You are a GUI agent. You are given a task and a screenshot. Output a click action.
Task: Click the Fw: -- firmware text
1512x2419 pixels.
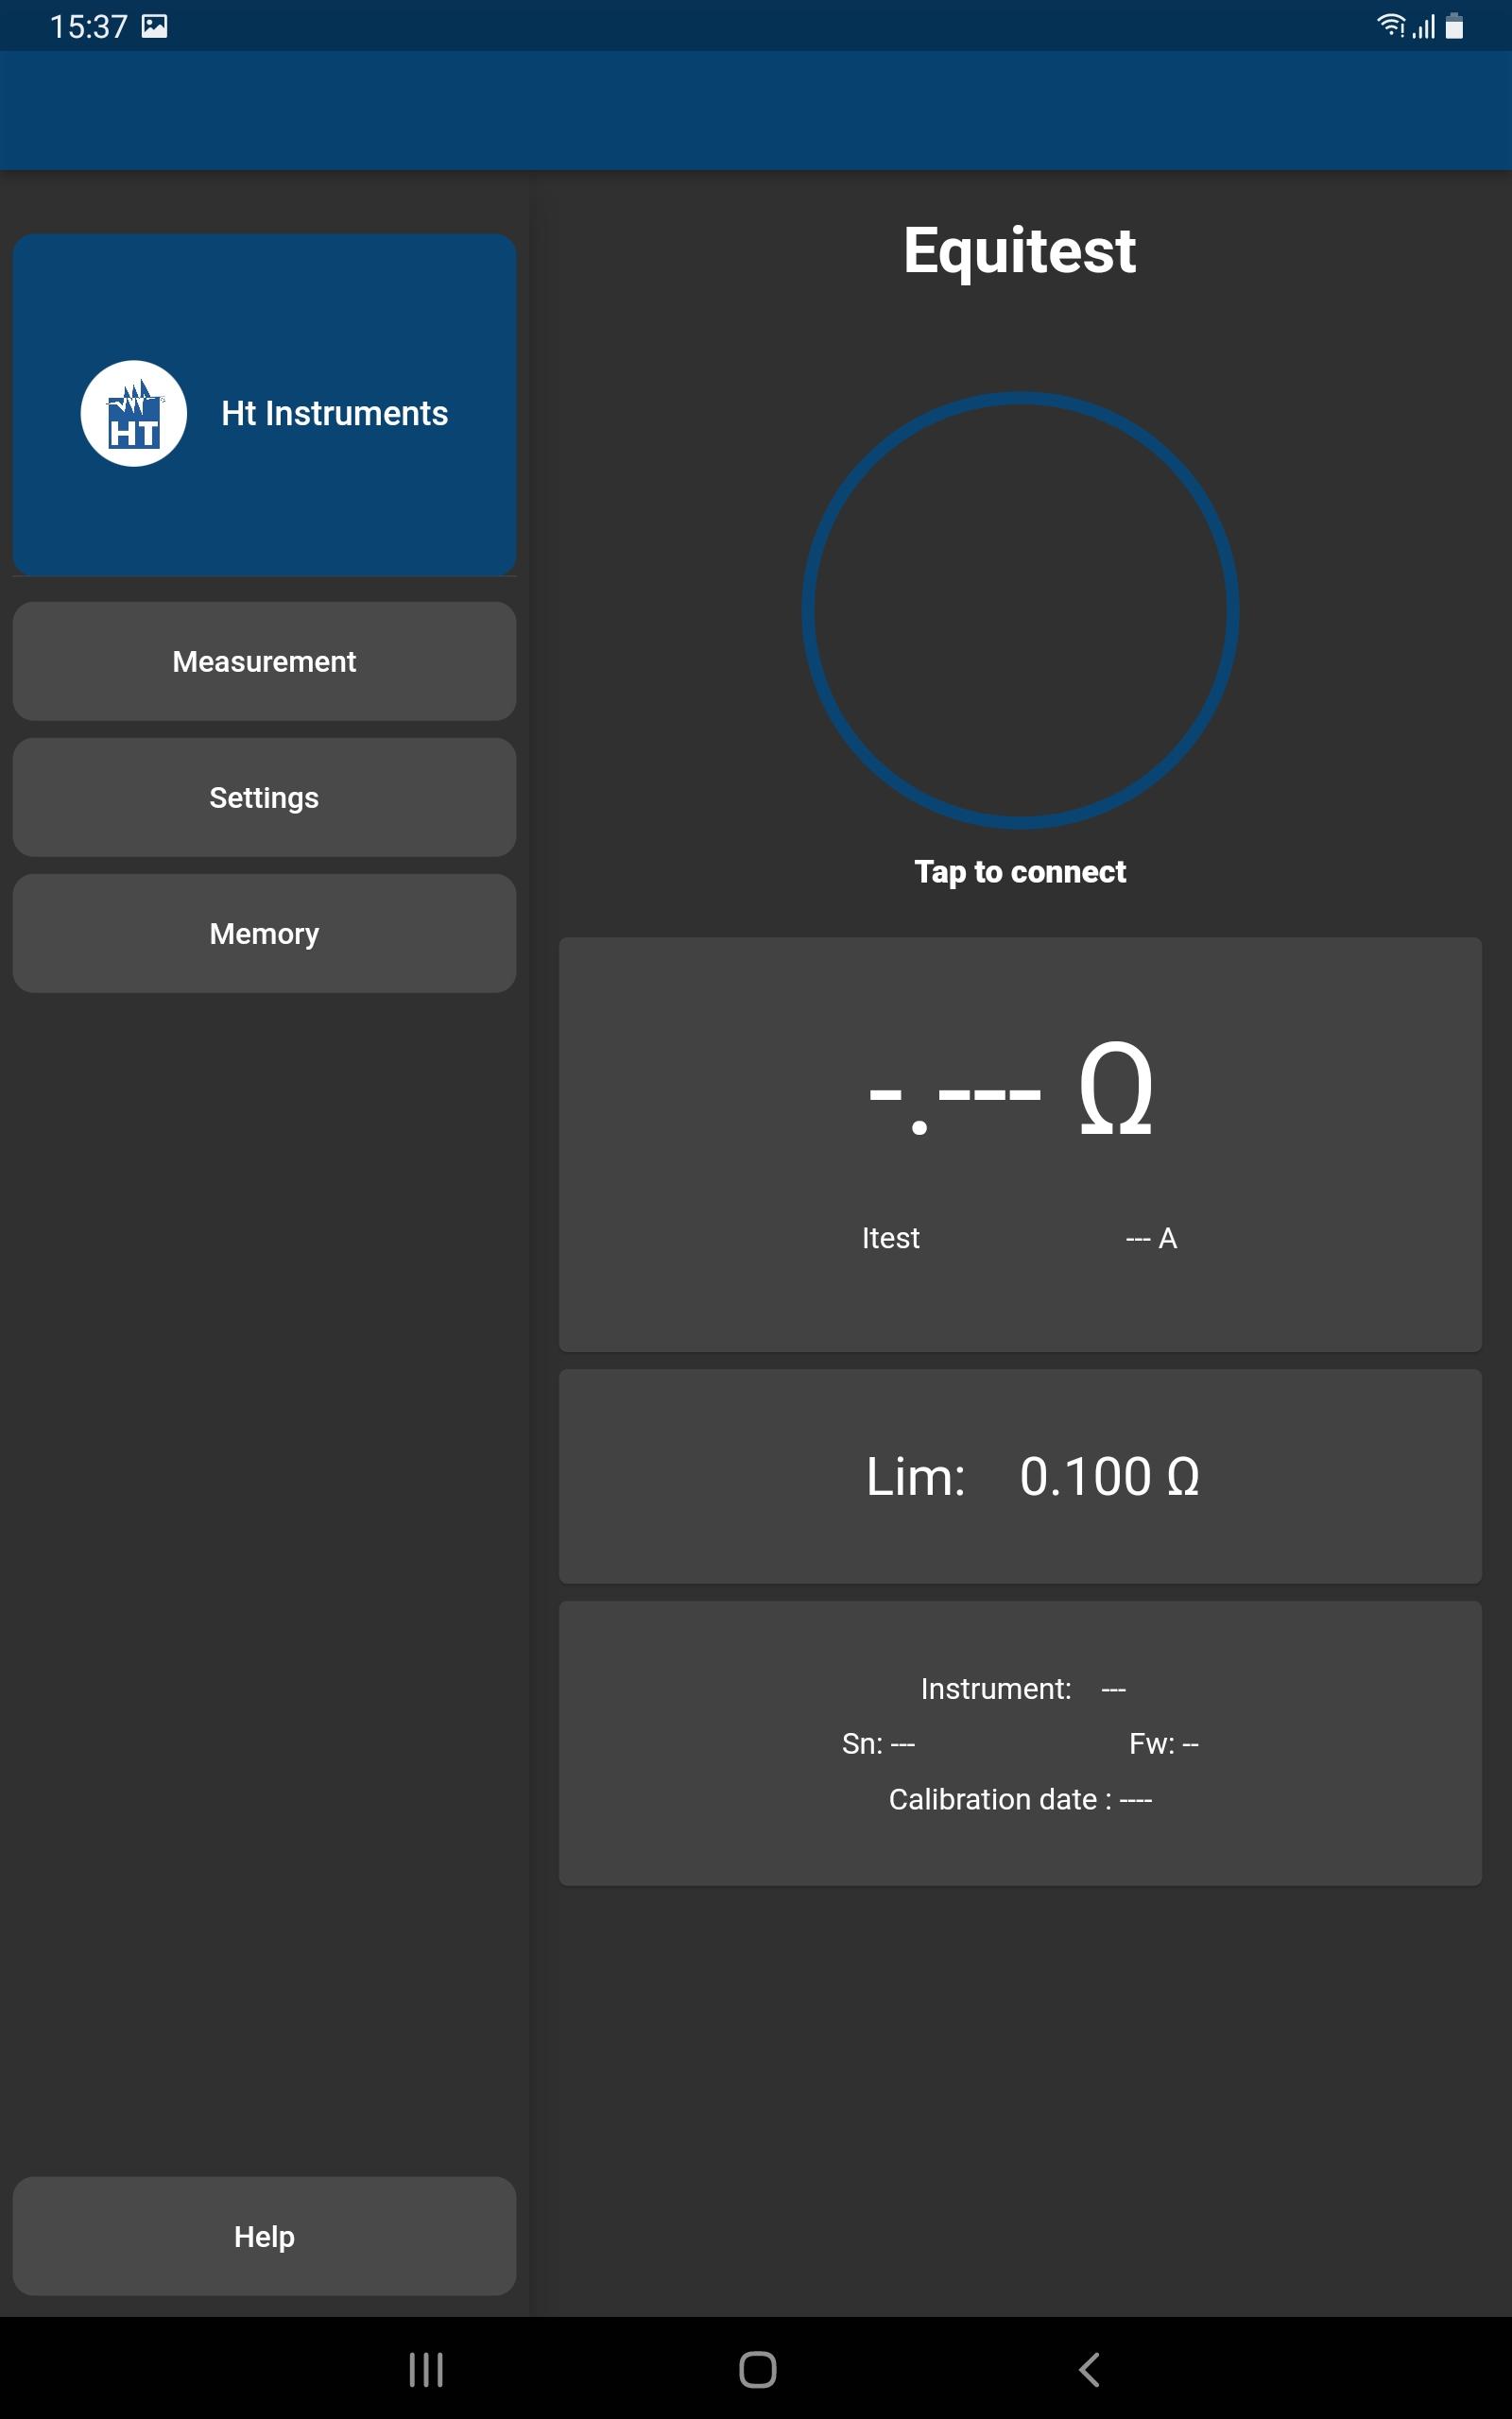coord(1164,1743)
